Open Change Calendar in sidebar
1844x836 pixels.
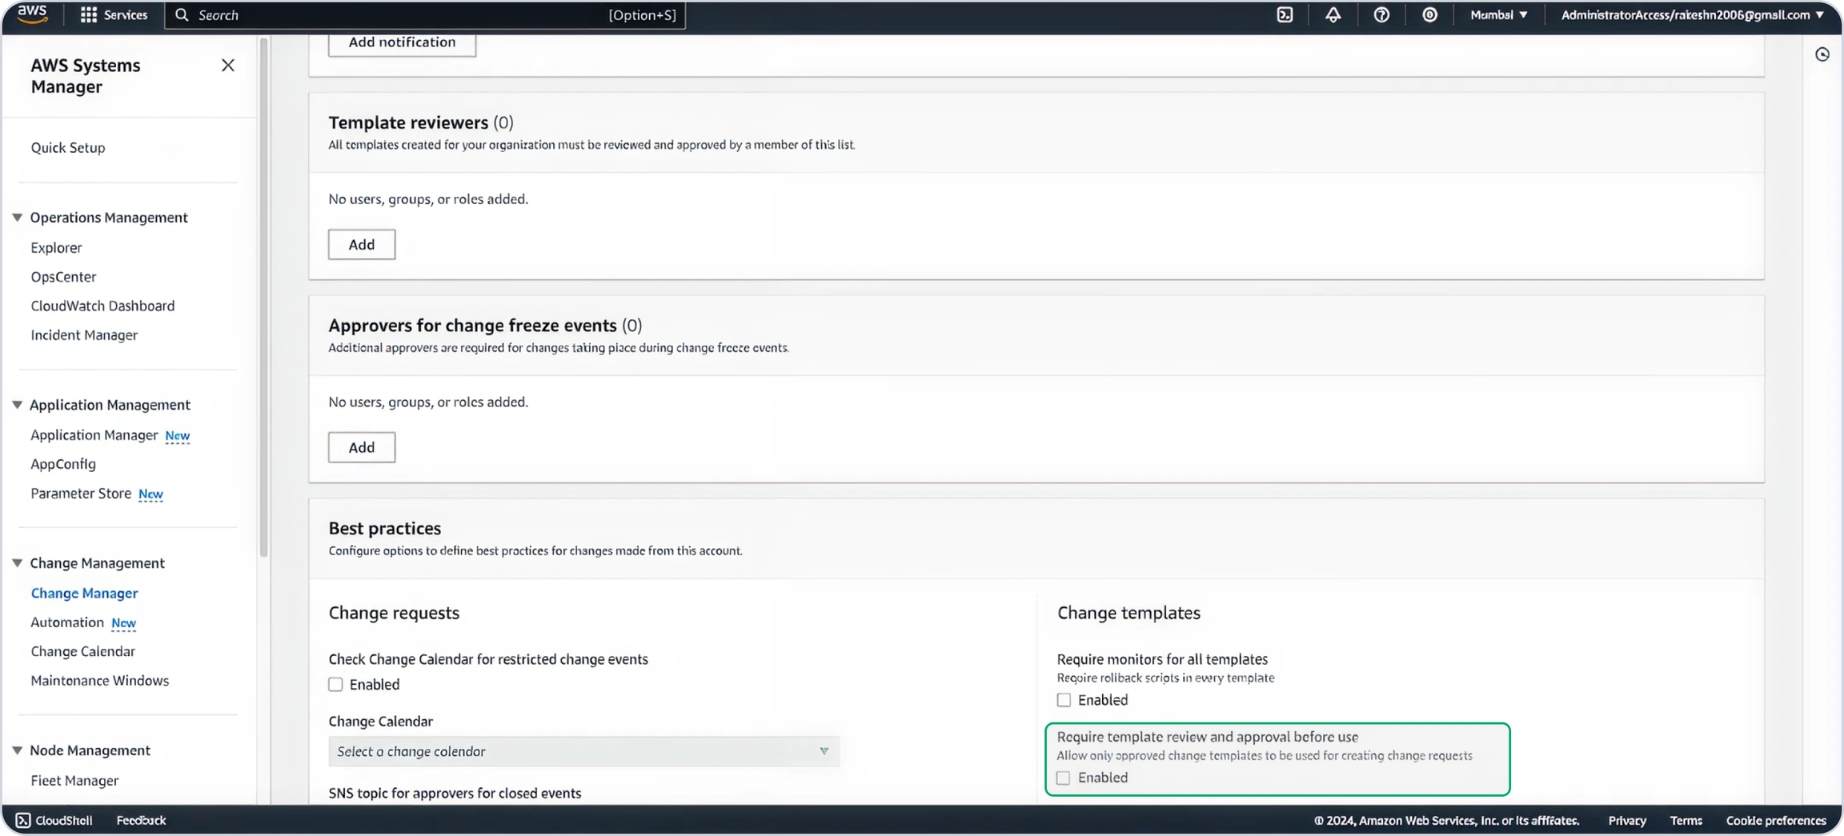(x=82, y=651)
